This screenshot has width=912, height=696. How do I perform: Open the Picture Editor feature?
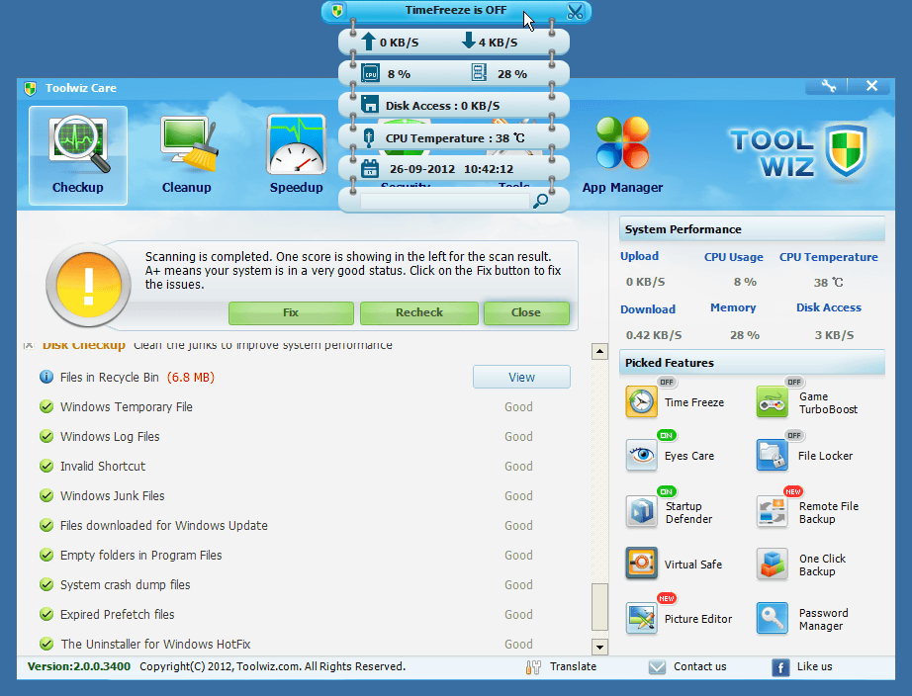pyautogui.click(x=642, y=619)
